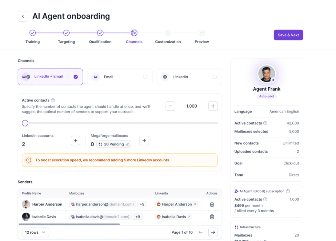Expand +9 more mailboxes for Harper Anderson
Image resolution: width=336 pixels, height=241 pixels.
click(142, 204)
